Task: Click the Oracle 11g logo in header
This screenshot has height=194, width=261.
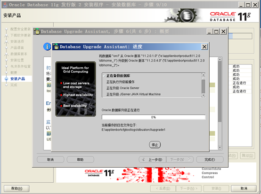Action: point(230,16)
